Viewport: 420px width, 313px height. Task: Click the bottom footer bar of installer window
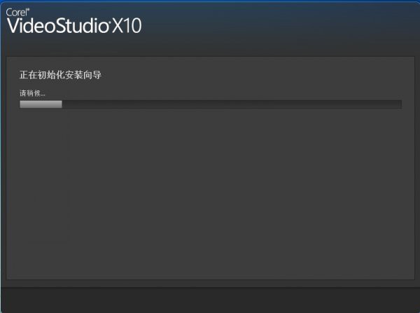click(210, 300)
